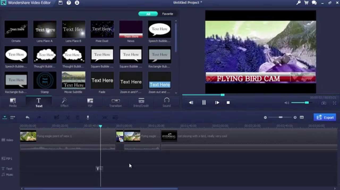Save project using the floppy disk icon
340x190 pixels.
pyautogui.click(x=61, y=3)
